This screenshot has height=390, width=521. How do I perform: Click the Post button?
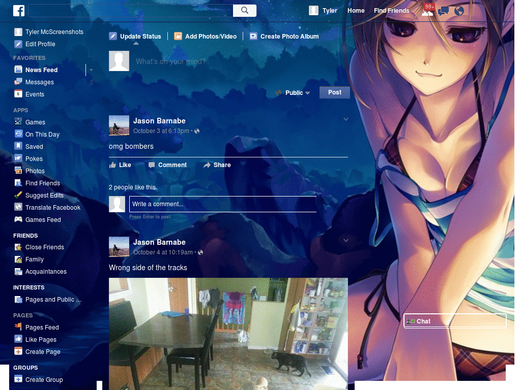pos(335,92)
